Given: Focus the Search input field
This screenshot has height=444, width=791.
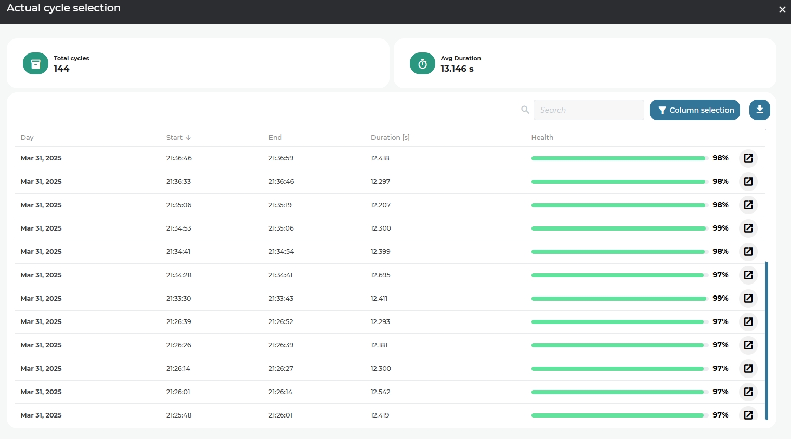Looking at the screenshot, I should [x=588, y=110].
